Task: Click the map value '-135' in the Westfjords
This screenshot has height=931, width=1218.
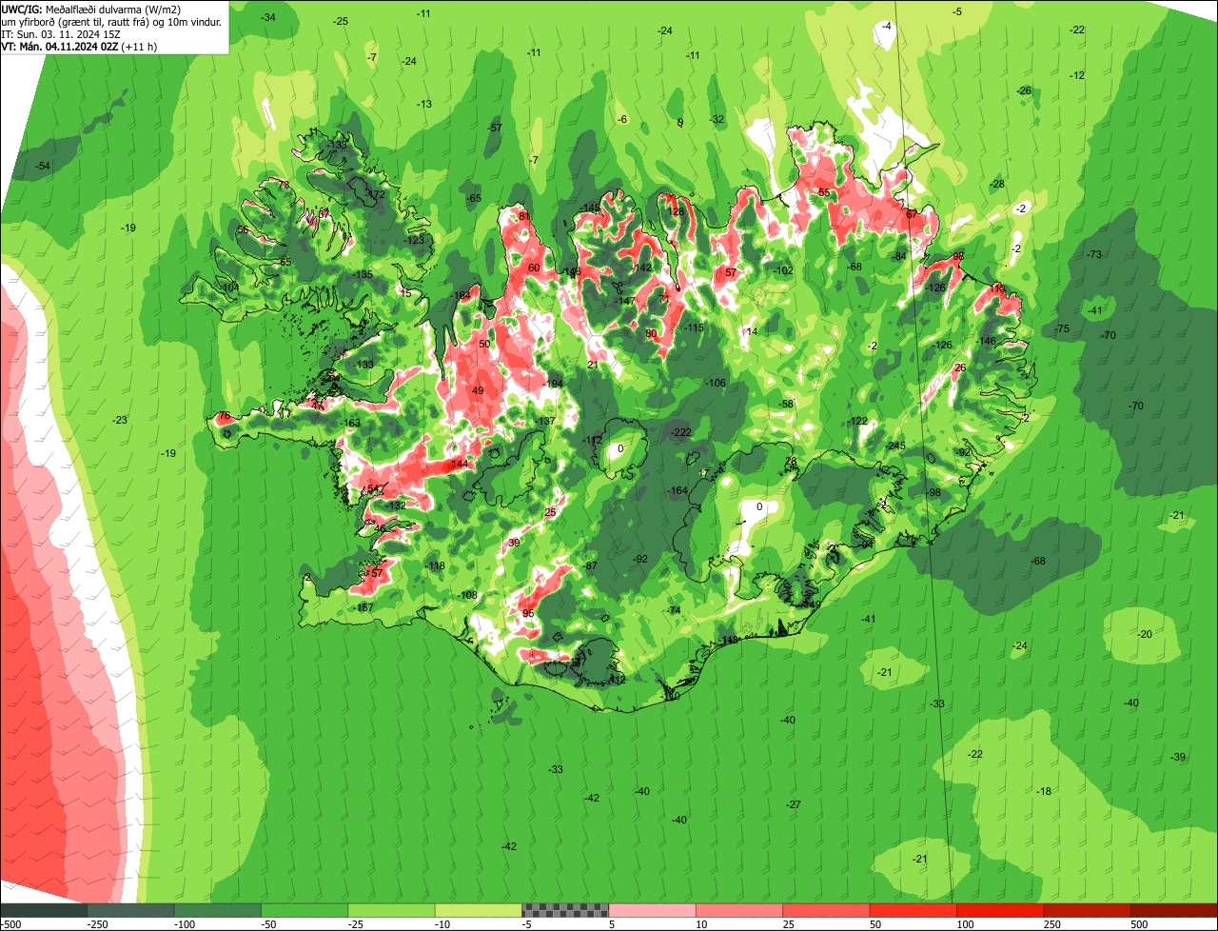Action: 363,274
